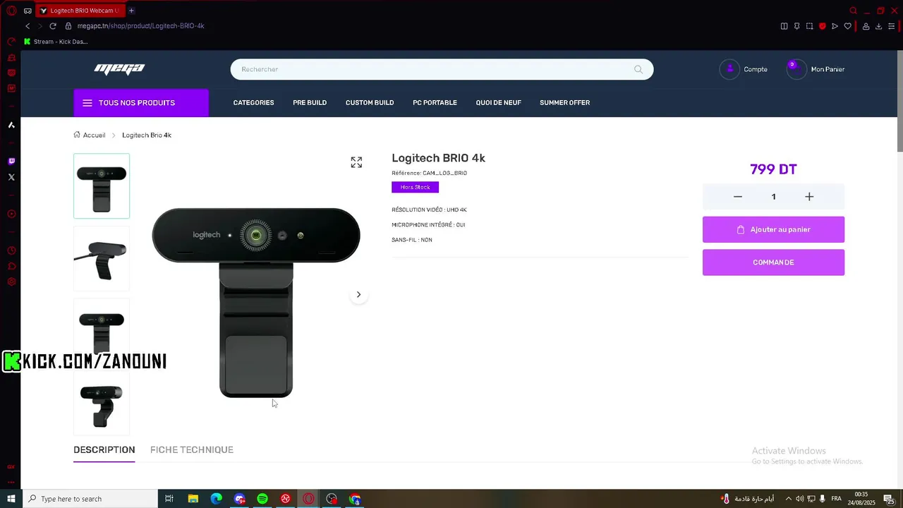Click the Rechercher search field

pos(442,69)
